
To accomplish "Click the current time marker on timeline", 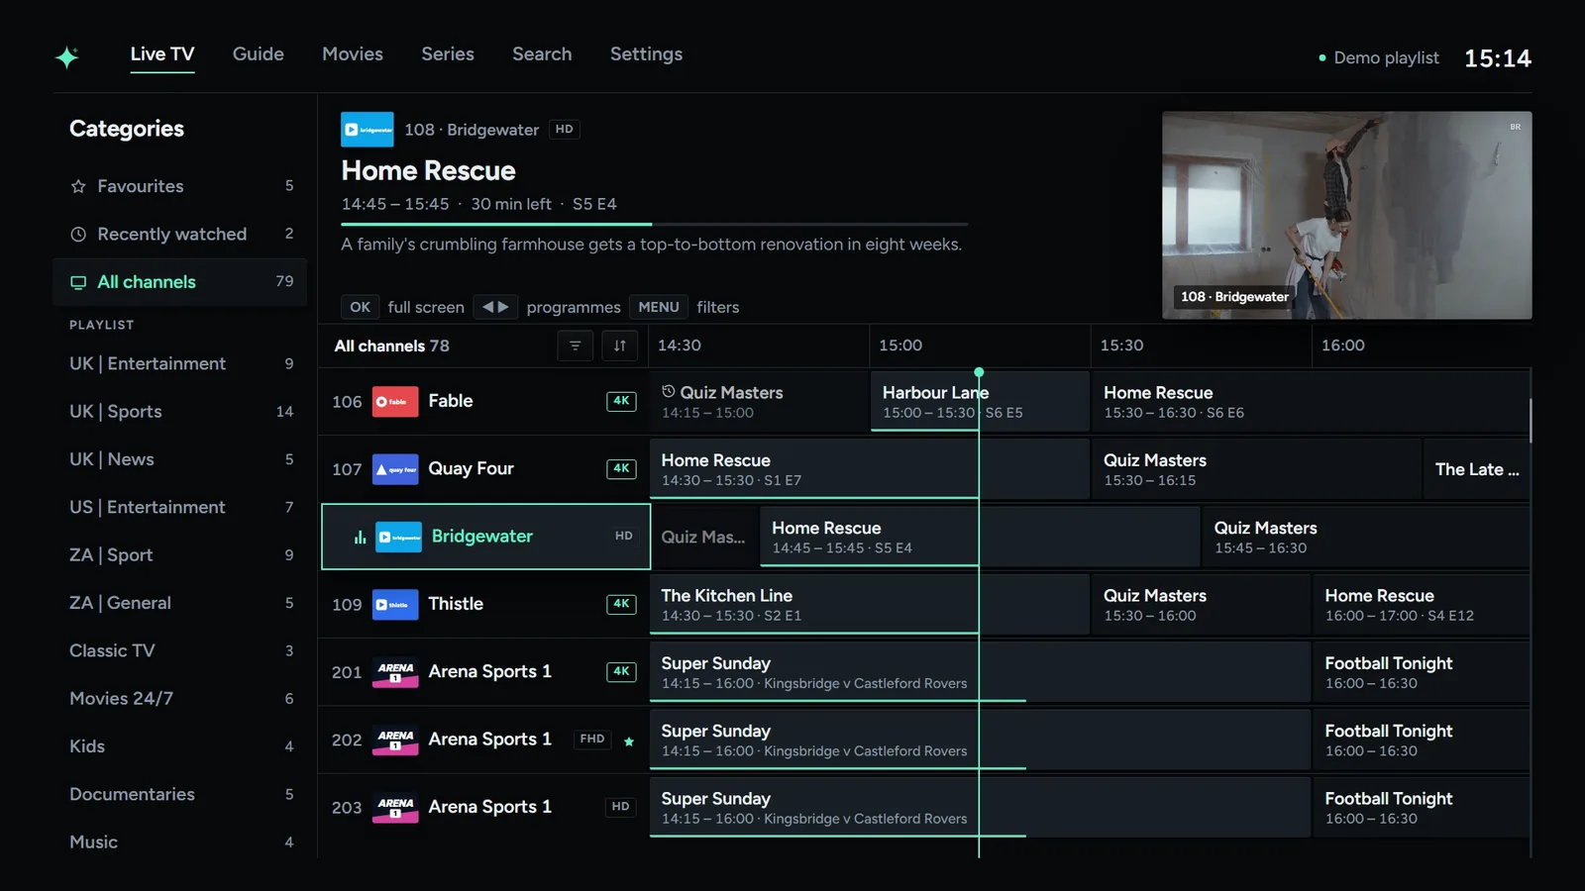I will point(979,372).
